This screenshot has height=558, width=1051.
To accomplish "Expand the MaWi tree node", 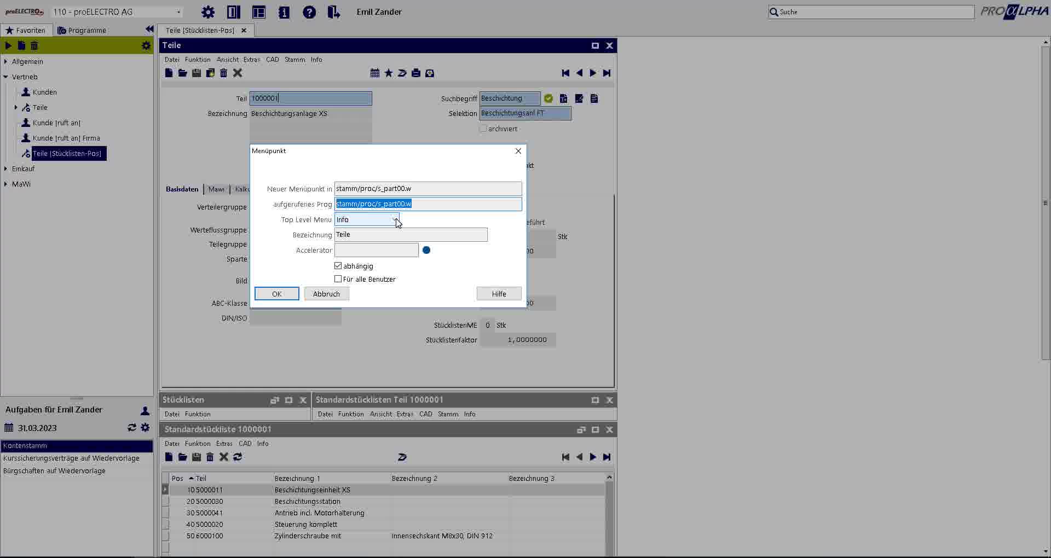I will tap(5, 184).
